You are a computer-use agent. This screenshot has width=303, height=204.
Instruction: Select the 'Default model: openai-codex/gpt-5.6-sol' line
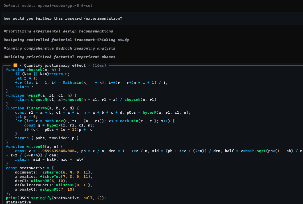click(48, 6)
